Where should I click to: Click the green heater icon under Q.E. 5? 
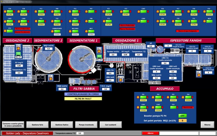coord(99,57)
